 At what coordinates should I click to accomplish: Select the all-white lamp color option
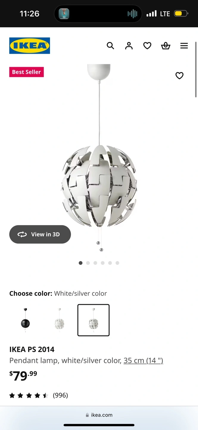click(59, 320)
